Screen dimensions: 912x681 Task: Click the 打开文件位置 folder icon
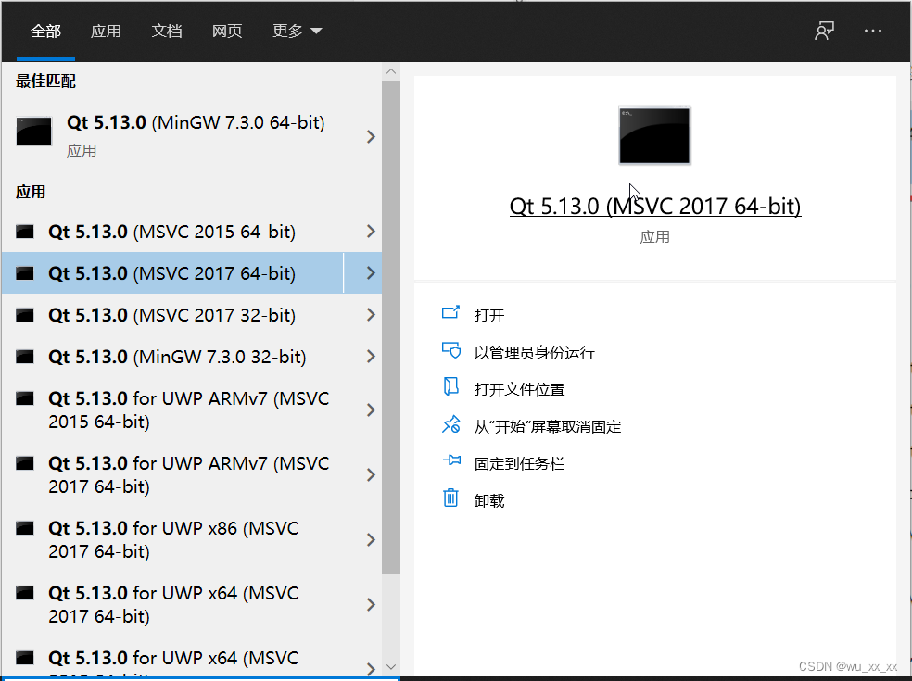click(x=451, y=388)
